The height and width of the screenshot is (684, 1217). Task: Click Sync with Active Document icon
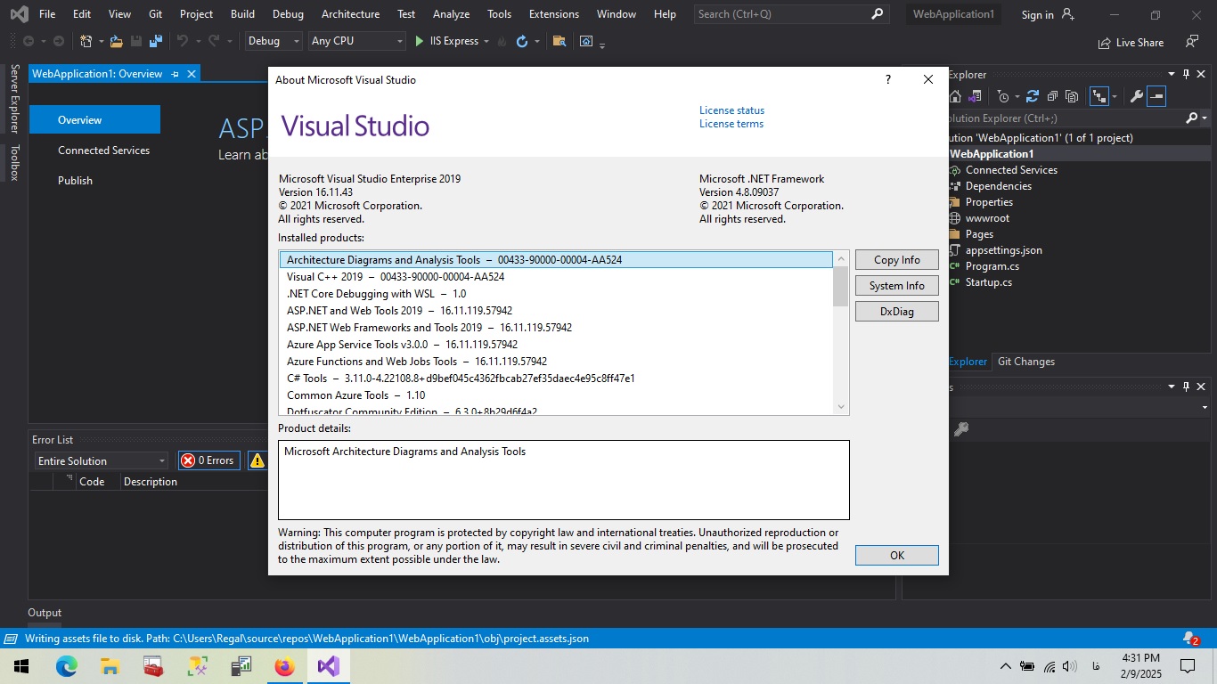[x=1033, y=96]
